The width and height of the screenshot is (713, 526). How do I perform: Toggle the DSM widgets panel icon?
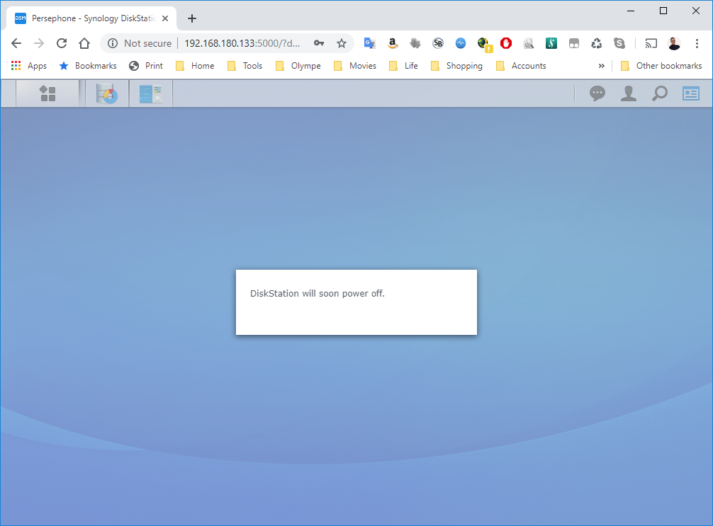coord(691,93)
